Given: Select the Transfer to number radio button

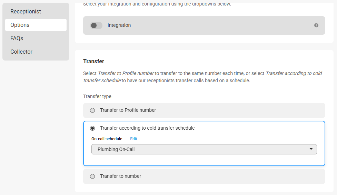Looking at the screenshot, I should click(92, 176).
